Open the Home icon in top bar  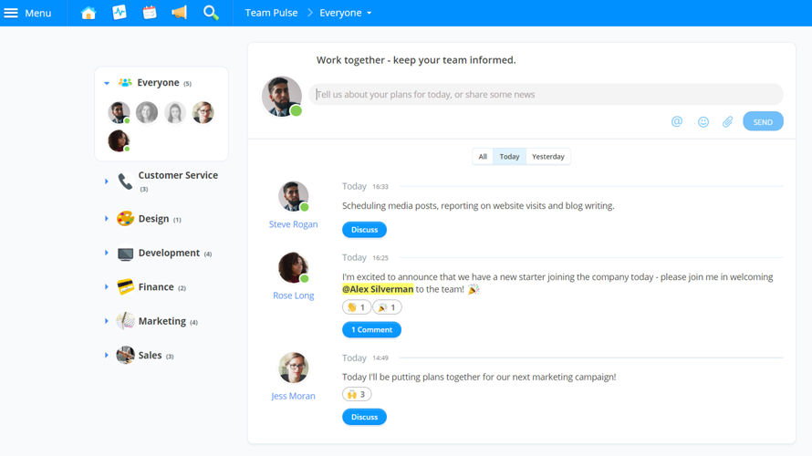tap(88, 13)
